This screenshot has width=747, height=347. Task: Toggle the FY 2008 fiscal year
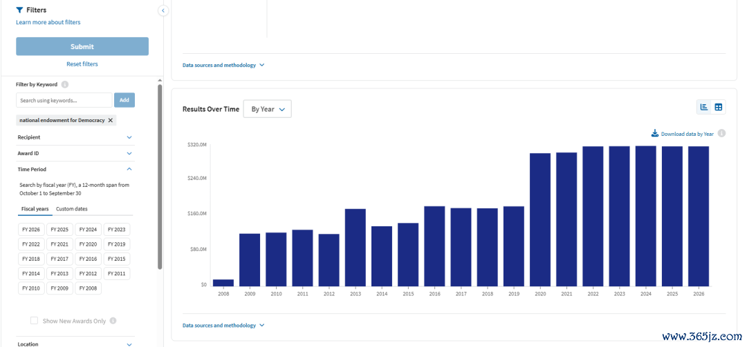pyautogui.click(x=88, y=288)
